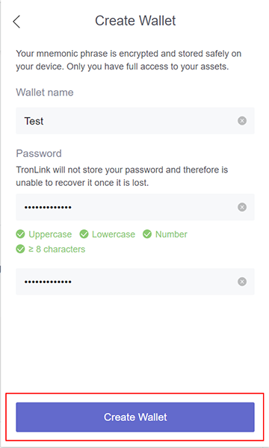The height and width of the screenshot is (448, 269).
Task: Select the Uppercase requirement text
Action: (50, 234)
